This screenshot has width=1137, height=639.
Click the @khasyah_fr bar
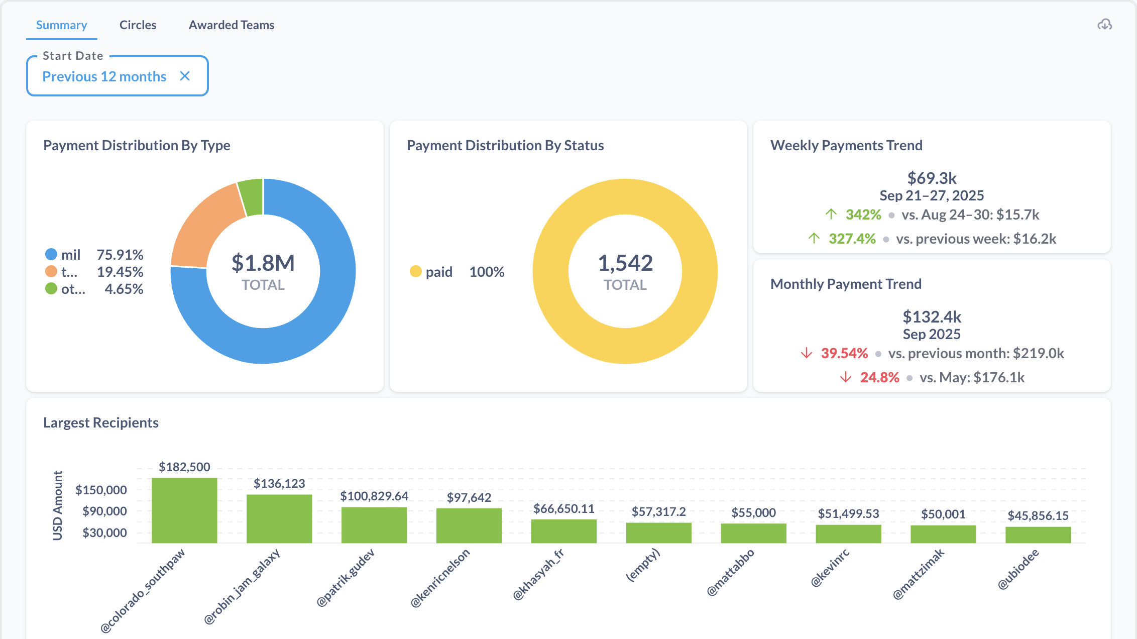pos(564,531)
